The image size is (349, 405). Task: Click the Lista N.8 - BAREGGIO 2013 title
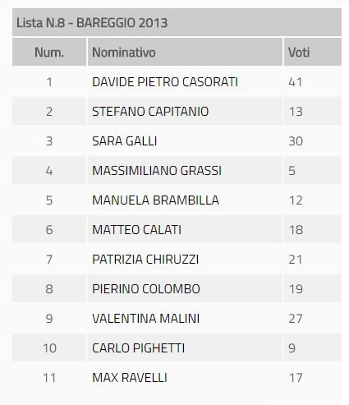click(x=92, y=23)
